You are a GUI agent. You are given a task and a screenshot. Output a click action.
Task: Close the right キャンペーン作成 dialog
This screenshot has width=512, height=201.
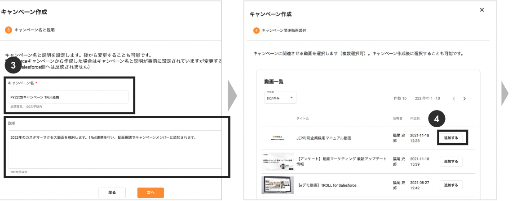tap(481, 10)
